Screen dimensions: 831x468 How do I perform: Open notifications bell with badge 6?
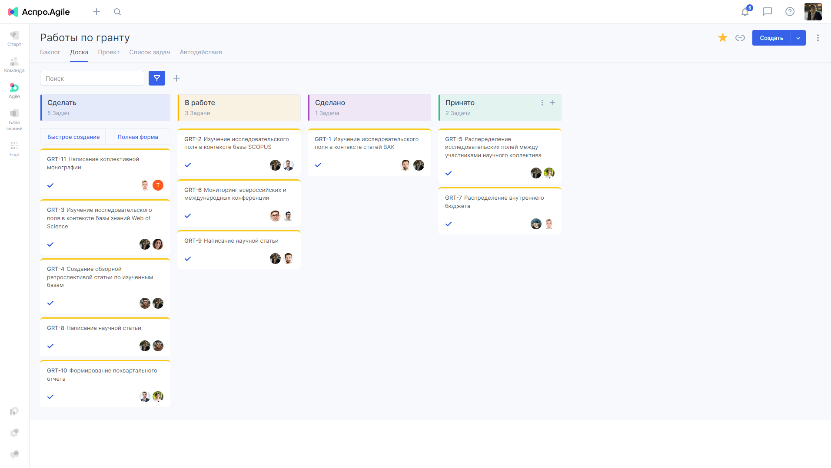coord(745,12)
